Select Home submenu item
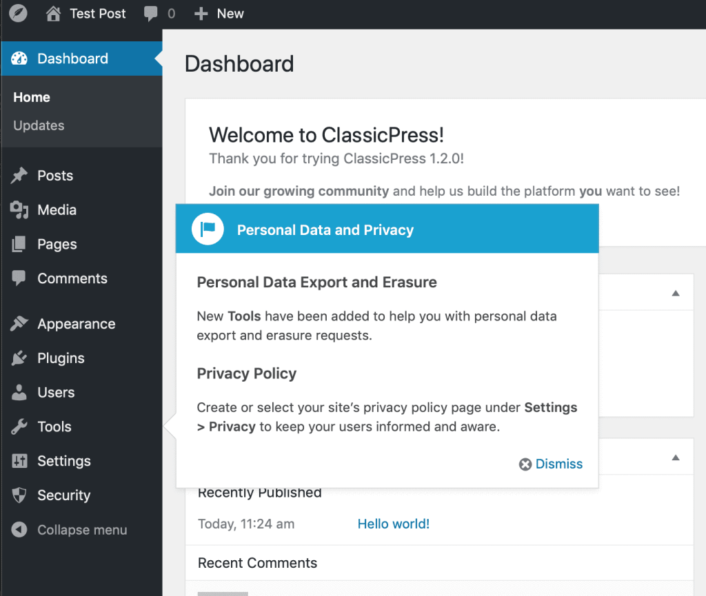706x596 pixels. [32, 97]
